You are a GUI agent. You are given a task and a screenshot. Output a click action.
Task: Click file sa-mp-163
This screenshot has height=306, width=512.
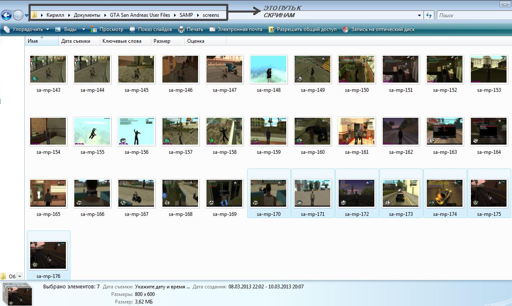click(445, 131)
